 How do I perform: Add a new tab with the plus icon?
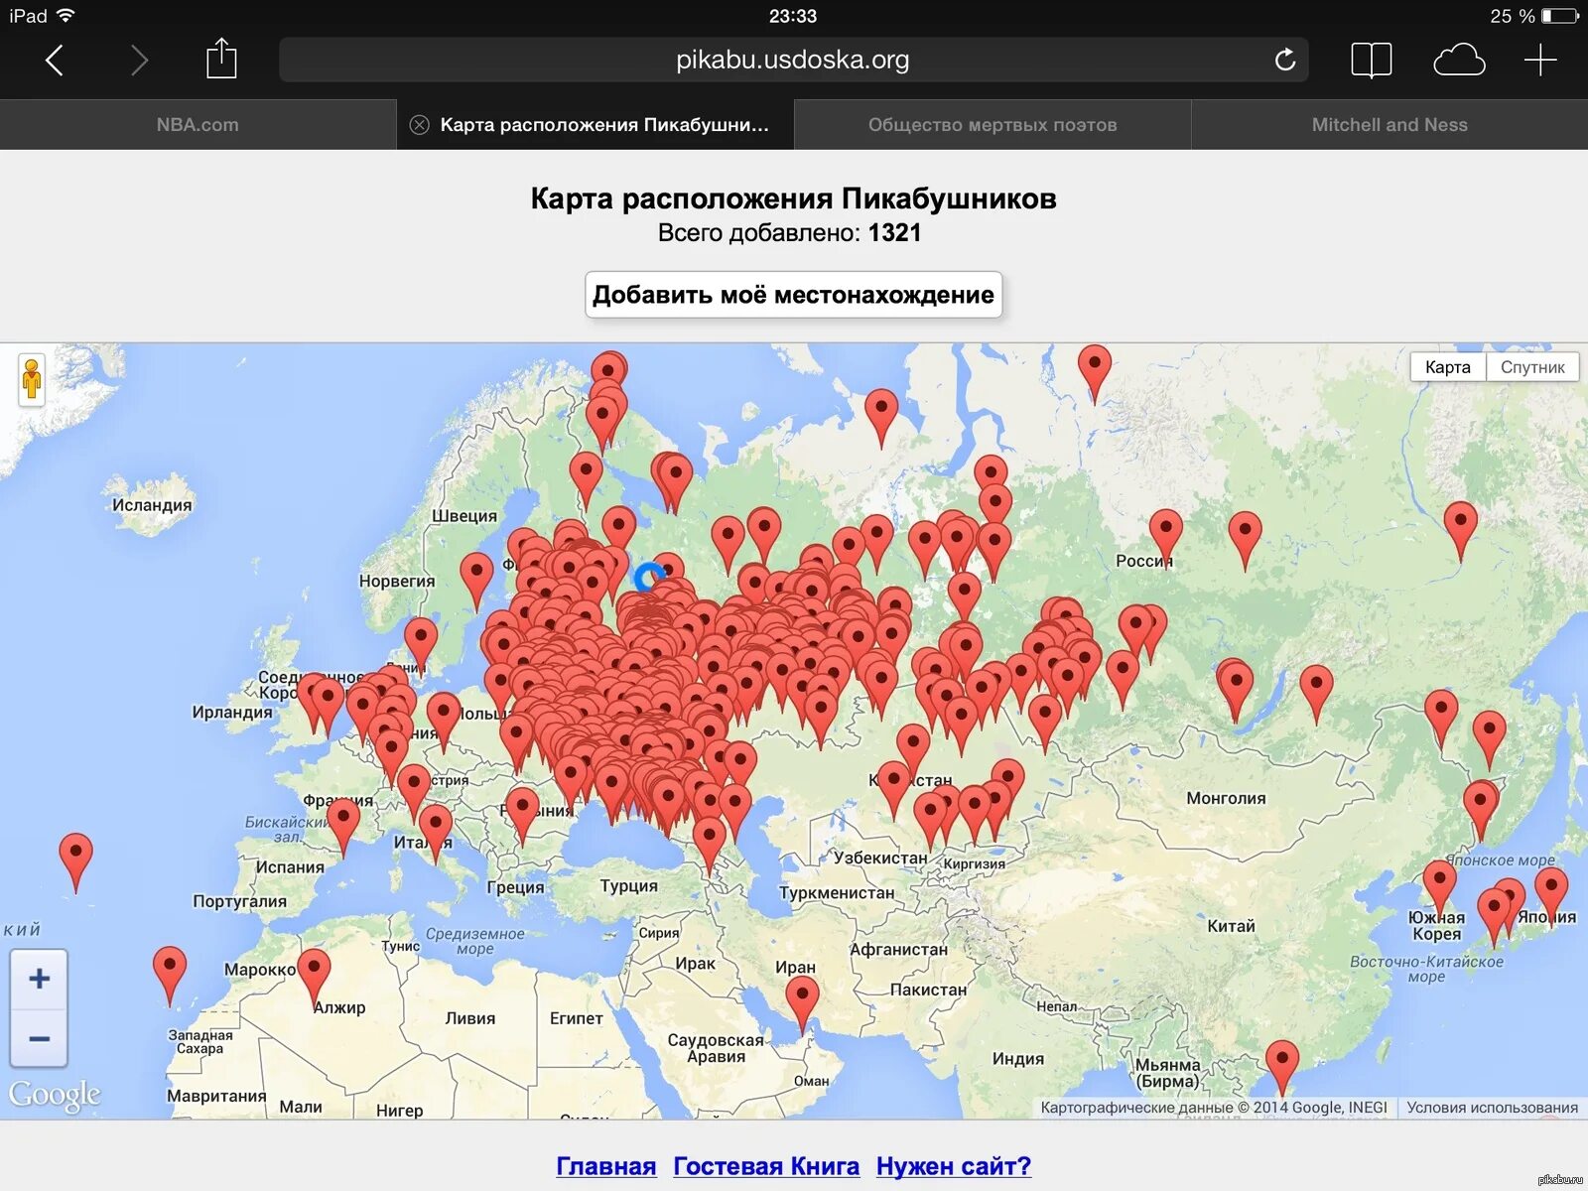(1540, 61)
